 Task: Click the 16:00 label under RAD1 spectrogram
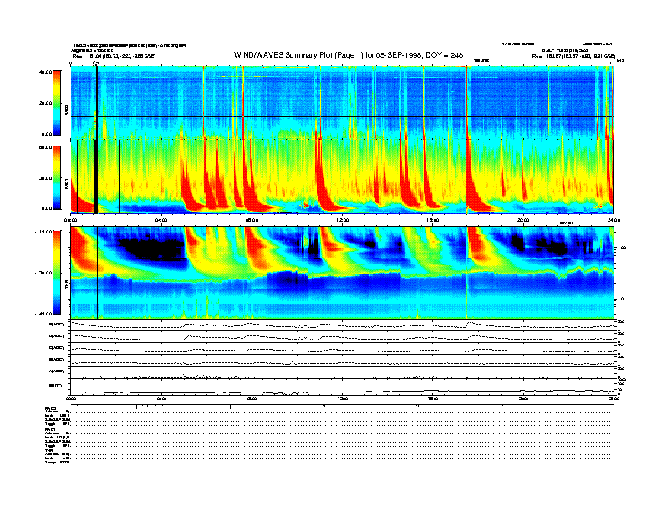[x=433, y=220]
